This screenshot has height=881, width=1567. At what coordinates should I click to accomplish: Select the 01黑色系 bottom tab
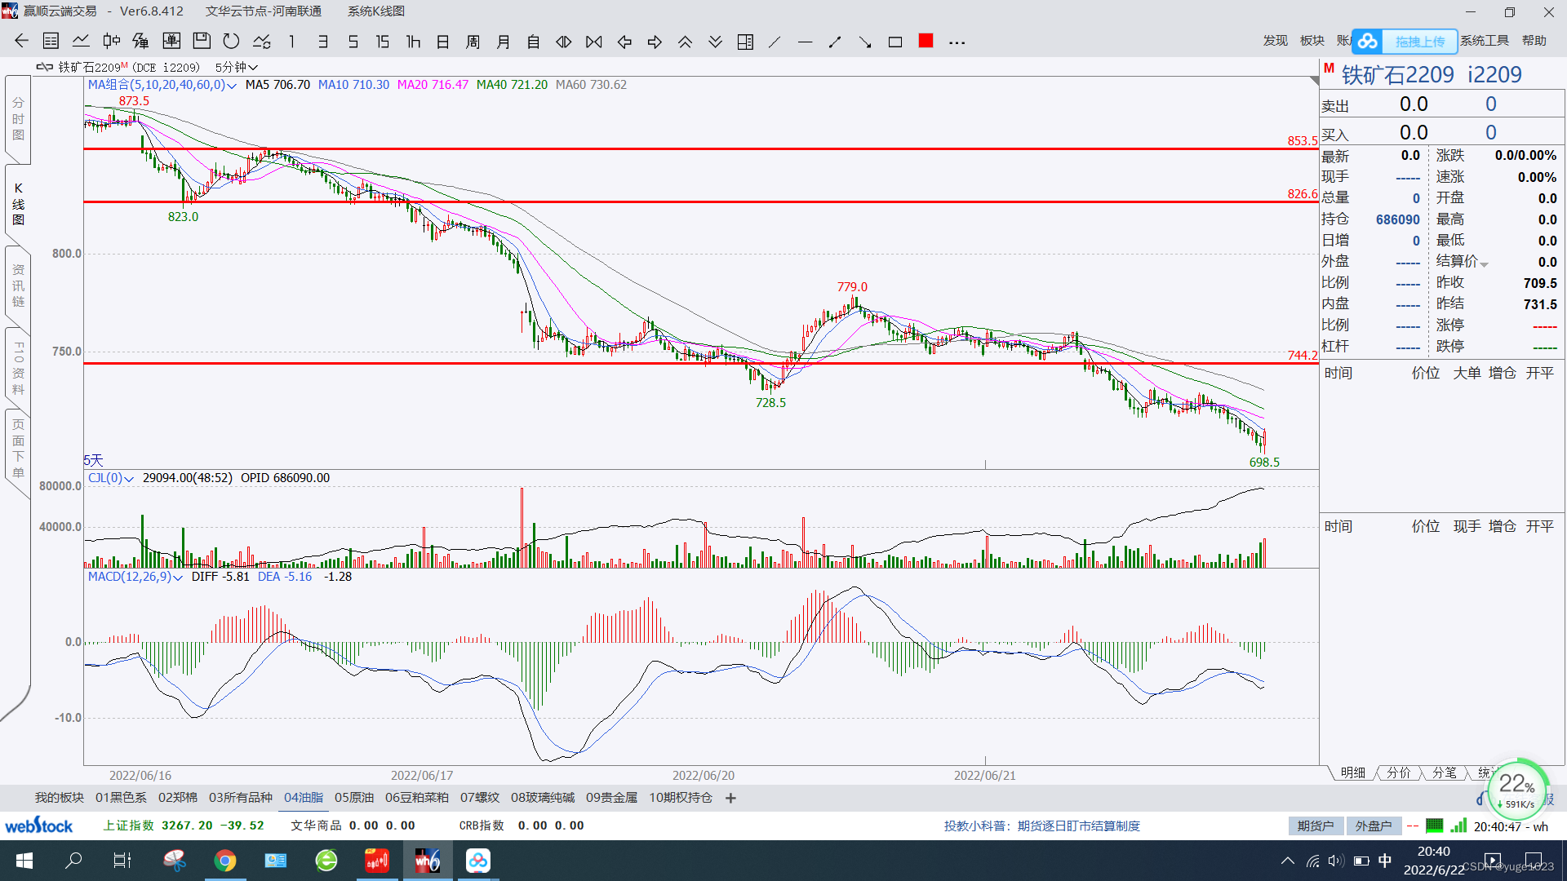click(x=121, y=798)
